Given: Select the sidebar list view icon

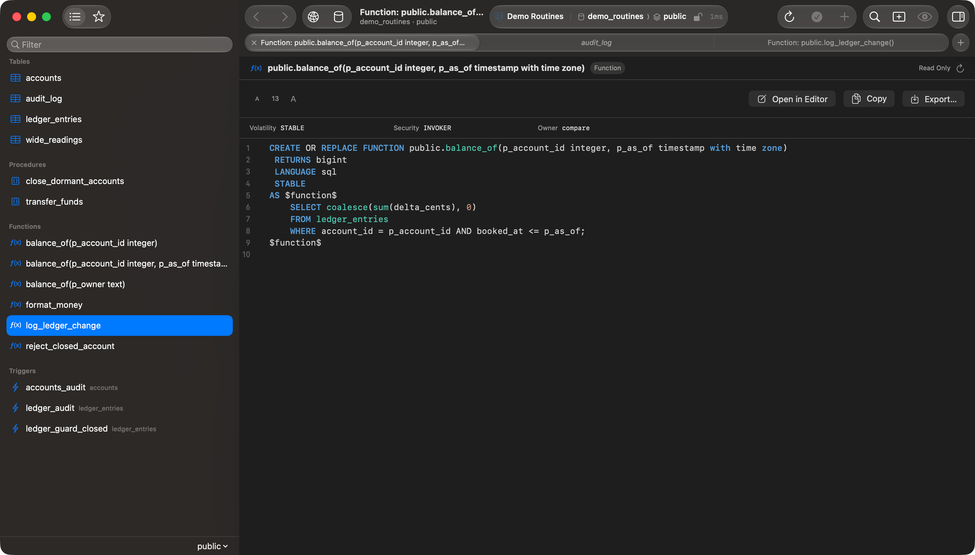Looking at the screenshot, I should (x=75, y=17).
